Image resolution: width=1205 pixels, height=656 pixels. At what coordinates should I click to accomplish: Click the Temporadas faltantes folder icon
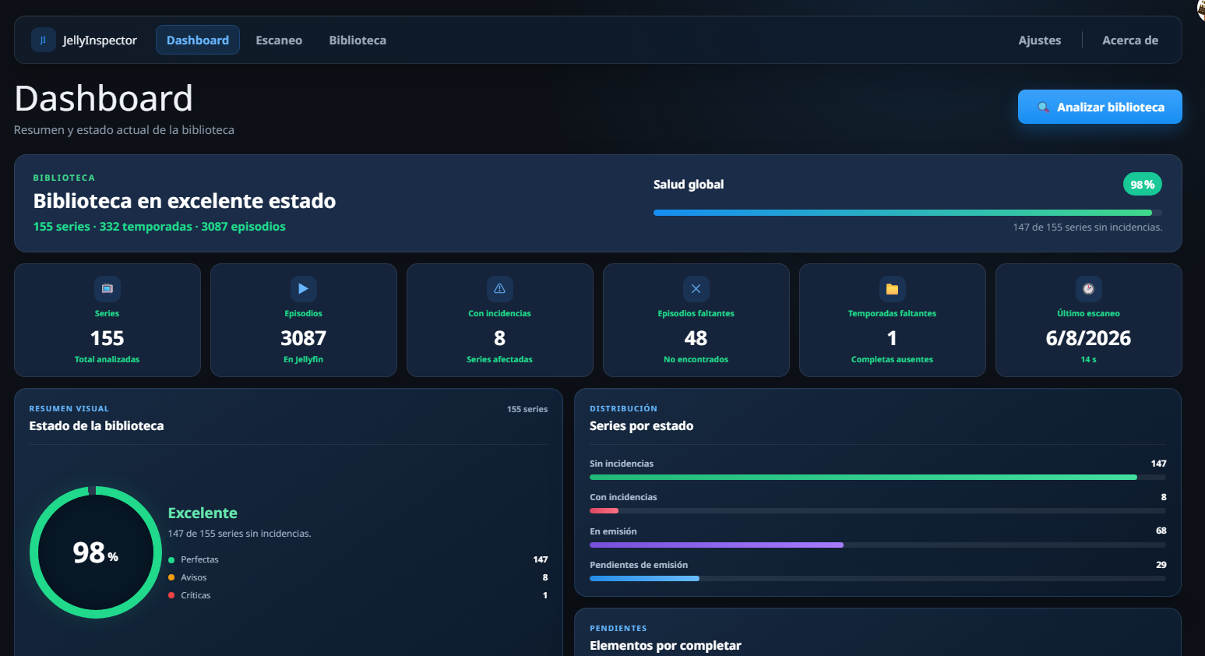point(893,289)
